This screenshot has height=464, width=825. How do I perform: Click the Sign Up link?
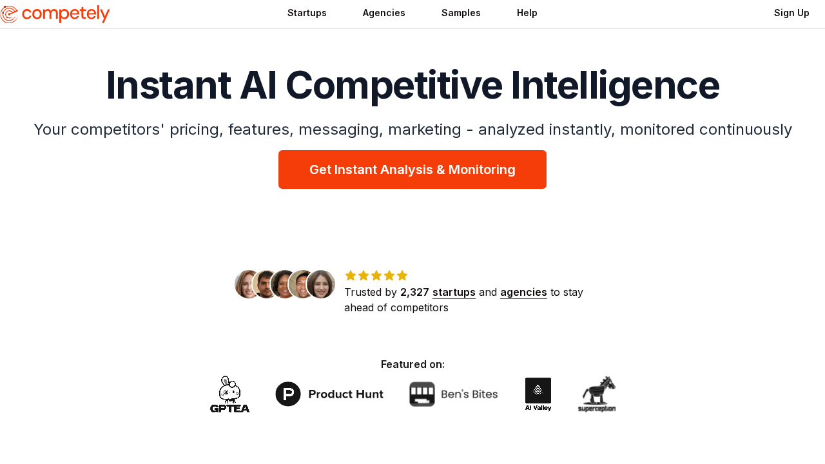click(x=791, y=13)
